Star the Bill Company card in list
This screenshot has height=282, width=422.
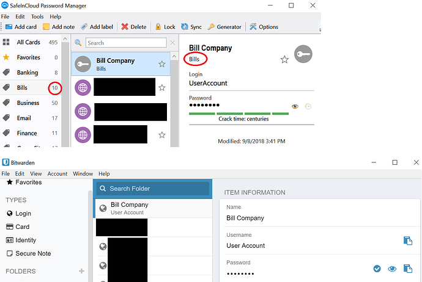pos(161,64)
